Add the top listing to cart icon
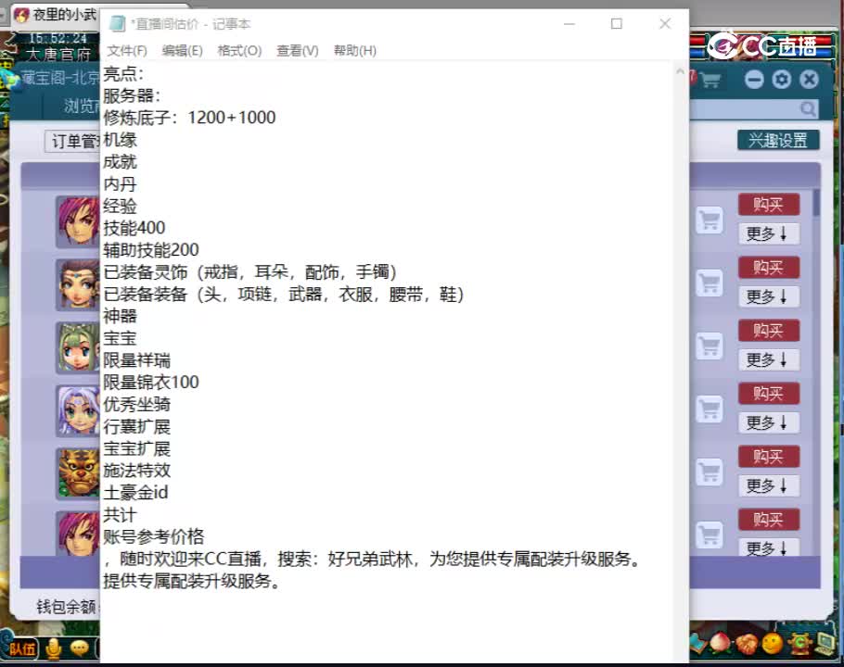The height and width of the screenshot is (667, 844). tap(710, 220)
